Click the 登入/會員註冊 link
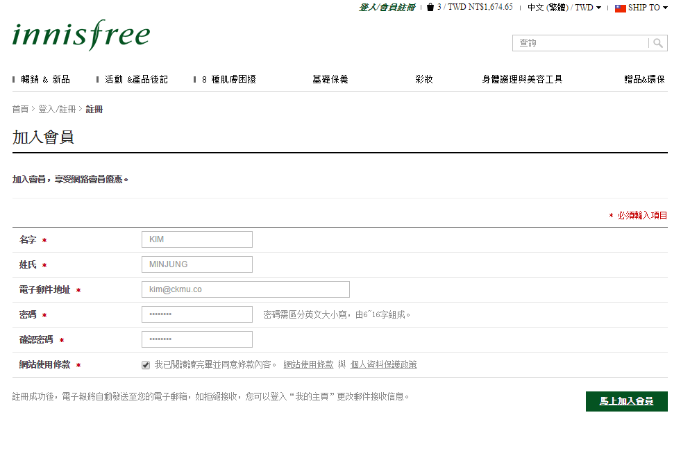Viewport: 681px width, 474px height. 387,8
